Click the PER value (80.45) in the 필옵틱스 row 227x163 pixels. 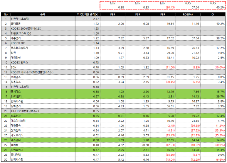tap(170, 82)
